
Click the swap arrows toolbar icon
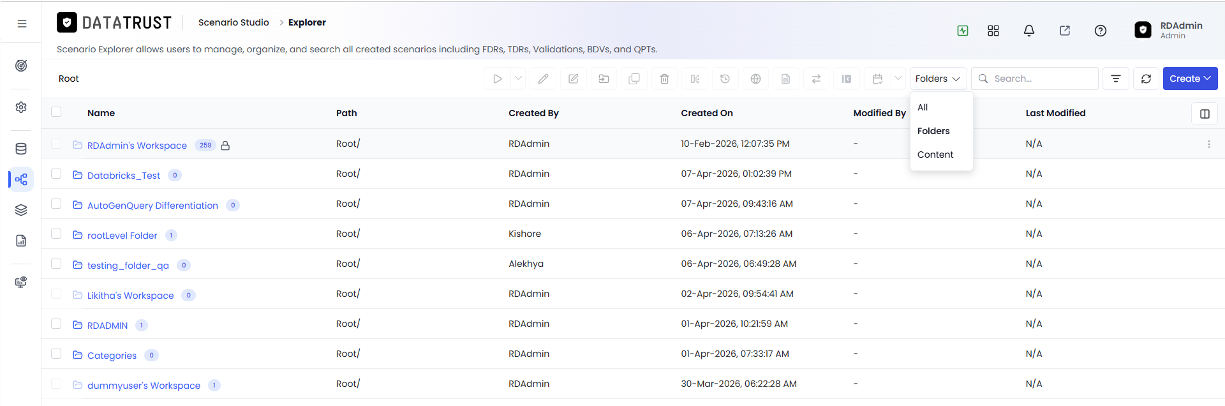pos(816,79)
